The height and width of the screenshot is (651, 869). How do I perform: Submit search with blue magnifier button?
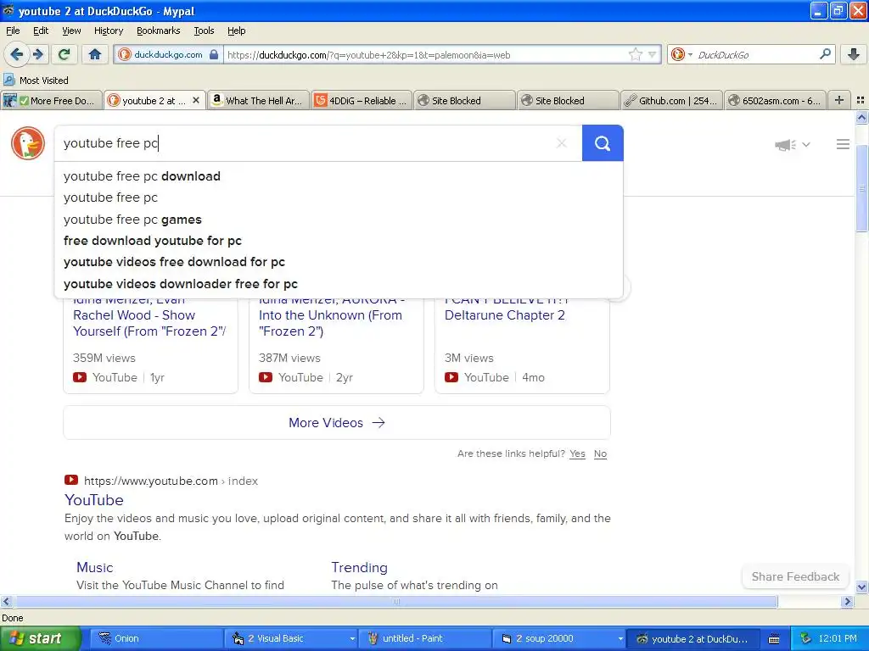pos(603,142)
